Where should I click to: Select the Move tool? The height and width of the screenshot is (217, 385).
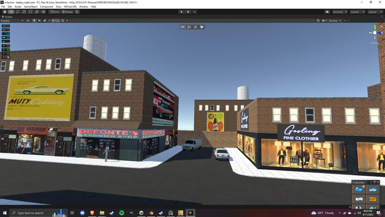pyautogui.click(x=11, y=12)
